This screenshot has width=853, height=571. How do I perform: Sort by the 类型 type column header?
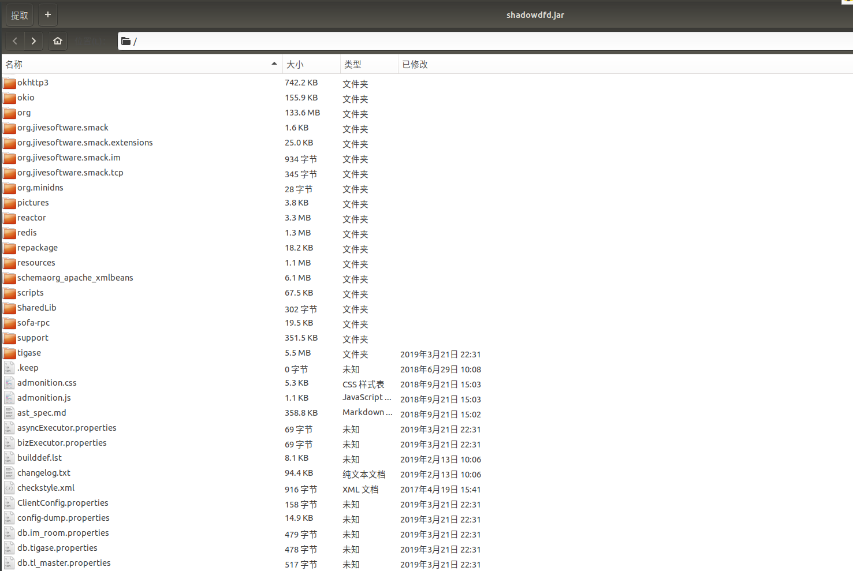tap(369, 65)
